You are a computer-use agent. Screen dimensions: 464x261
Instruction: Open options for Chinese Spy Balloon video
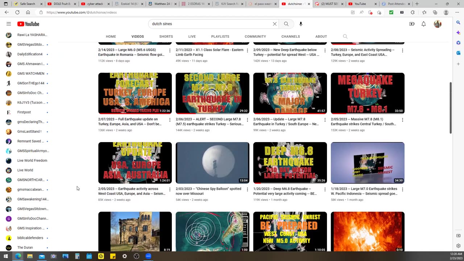click(247, 189)
